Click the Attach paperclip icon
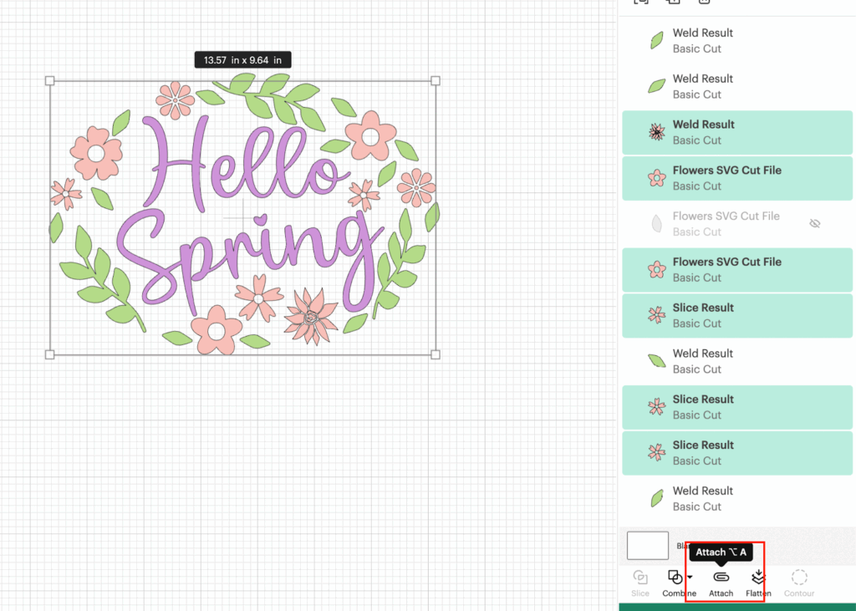Image resolution: width=856 pixels, height=611 pixels. [x=721, y=578]
